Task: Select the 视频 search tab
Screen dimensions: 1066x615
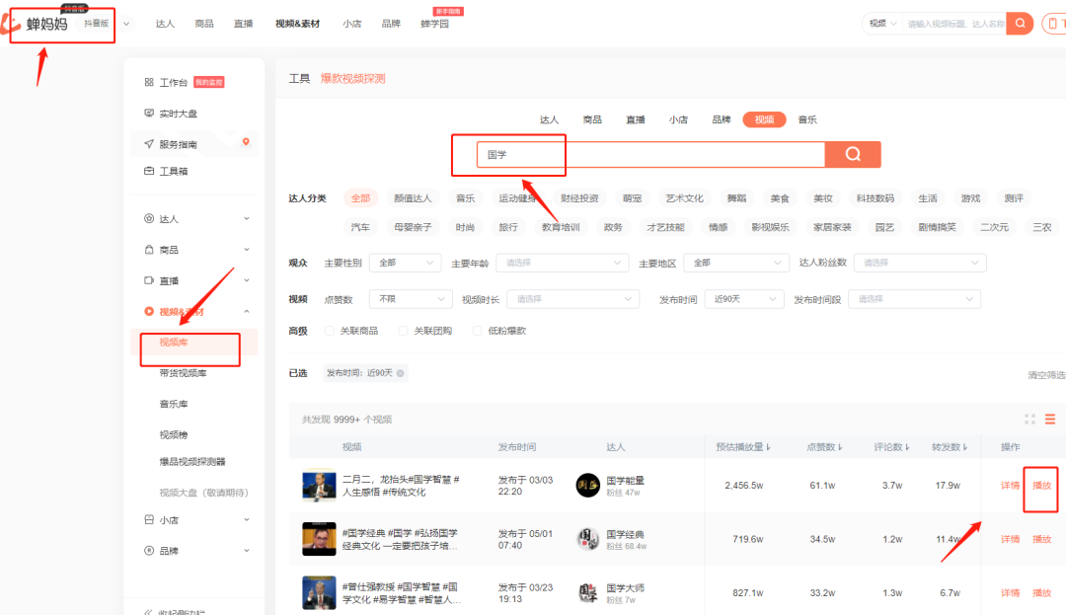Action: [x=764, y=119]
